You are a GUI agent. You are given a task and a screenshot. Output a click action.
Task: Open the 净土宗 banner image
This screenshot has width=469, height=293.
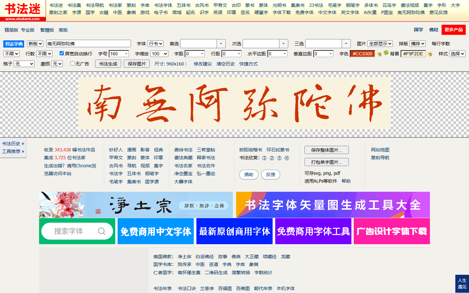[136, 205]
